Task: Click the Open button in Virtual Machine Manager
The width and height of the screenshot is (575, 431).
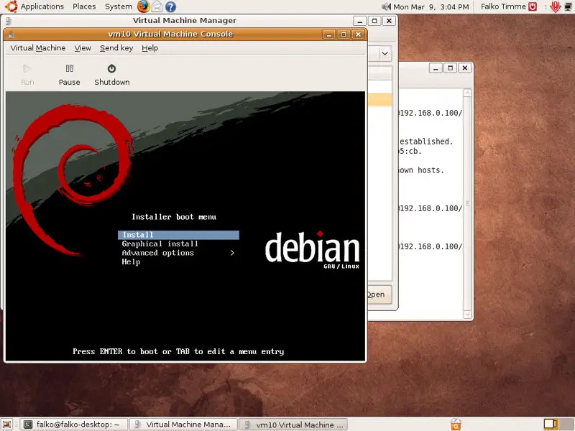Action: (377, 295)
